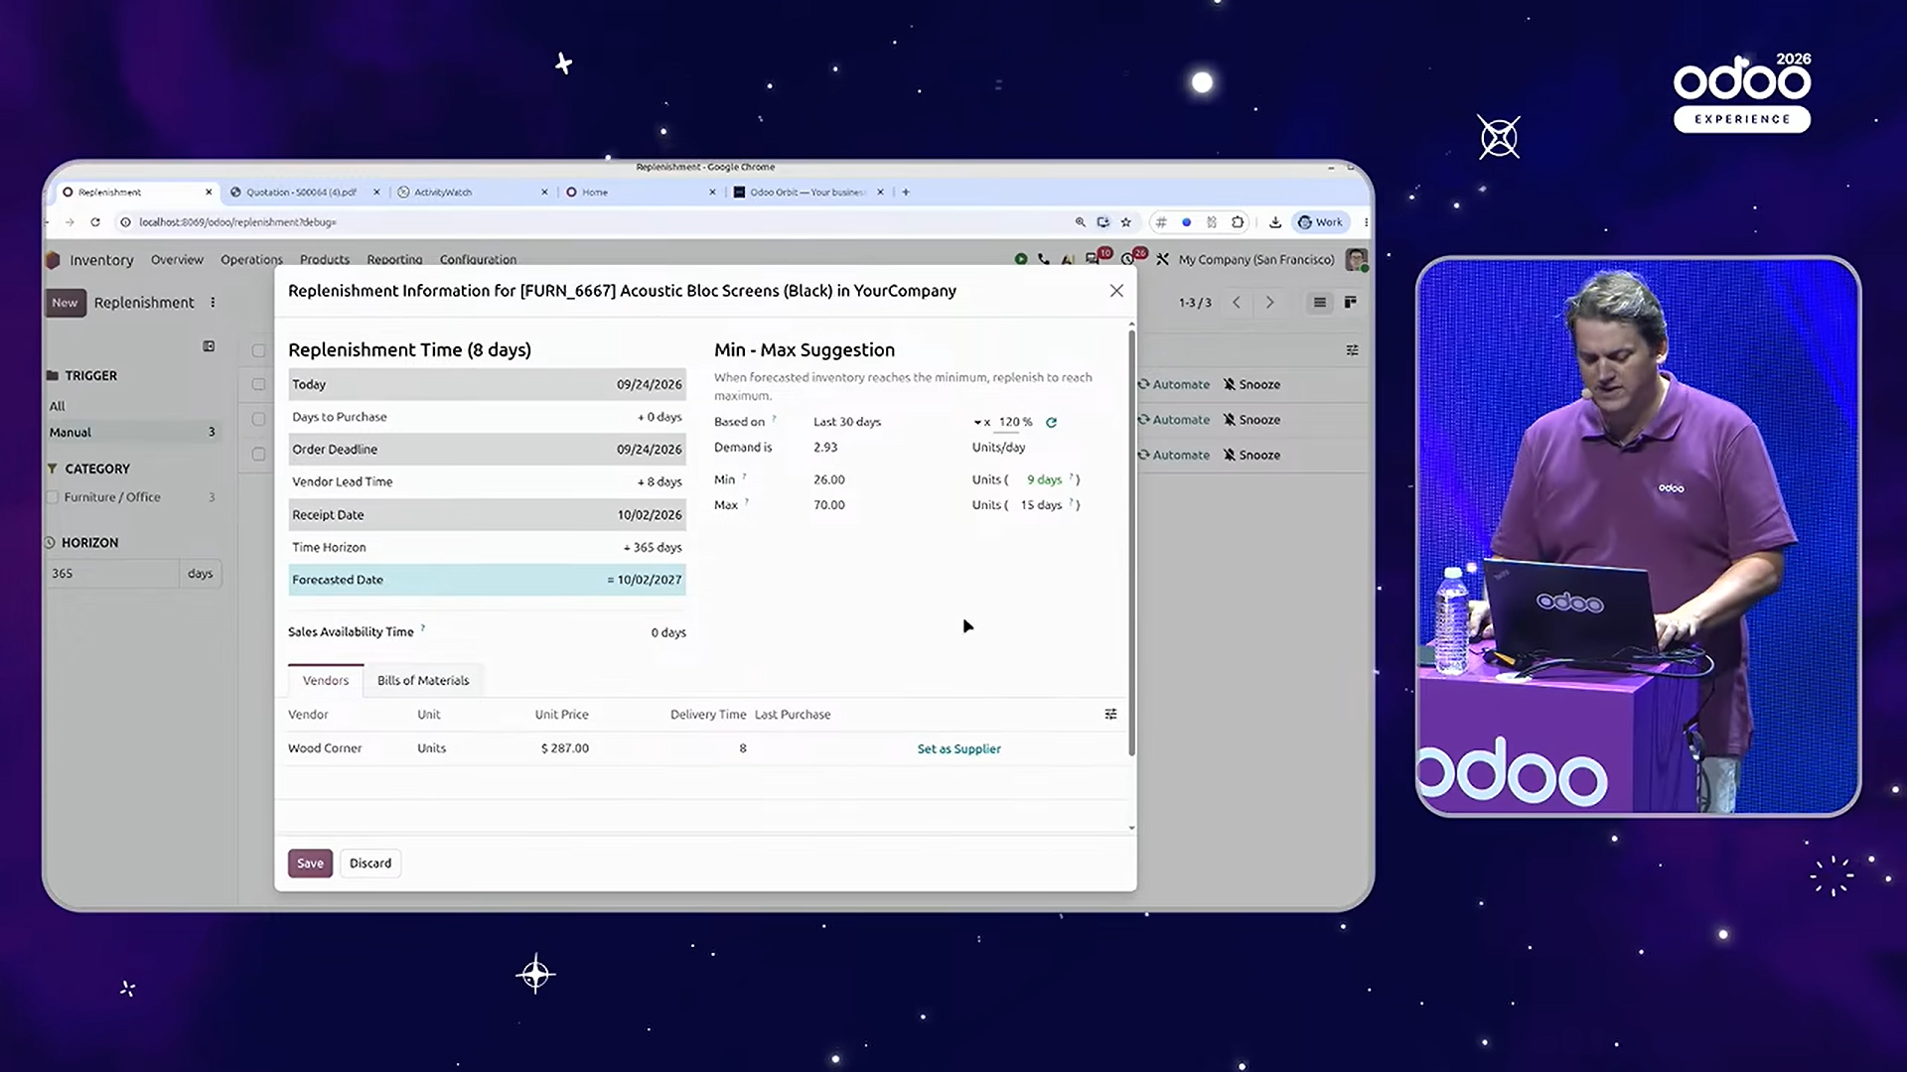Image resolution: width=1907 pixels, height=1072 pixels.
Task: Open vendor table column settings icon
Action: [x=1110, y=715]
